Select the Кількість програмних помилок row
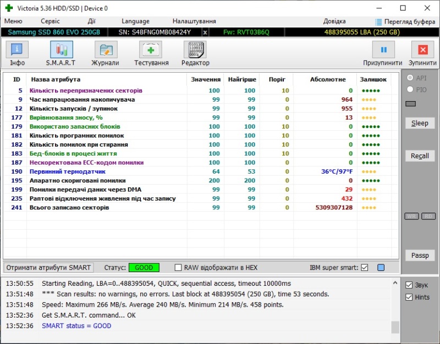440x344 pixels. point(201,135)
